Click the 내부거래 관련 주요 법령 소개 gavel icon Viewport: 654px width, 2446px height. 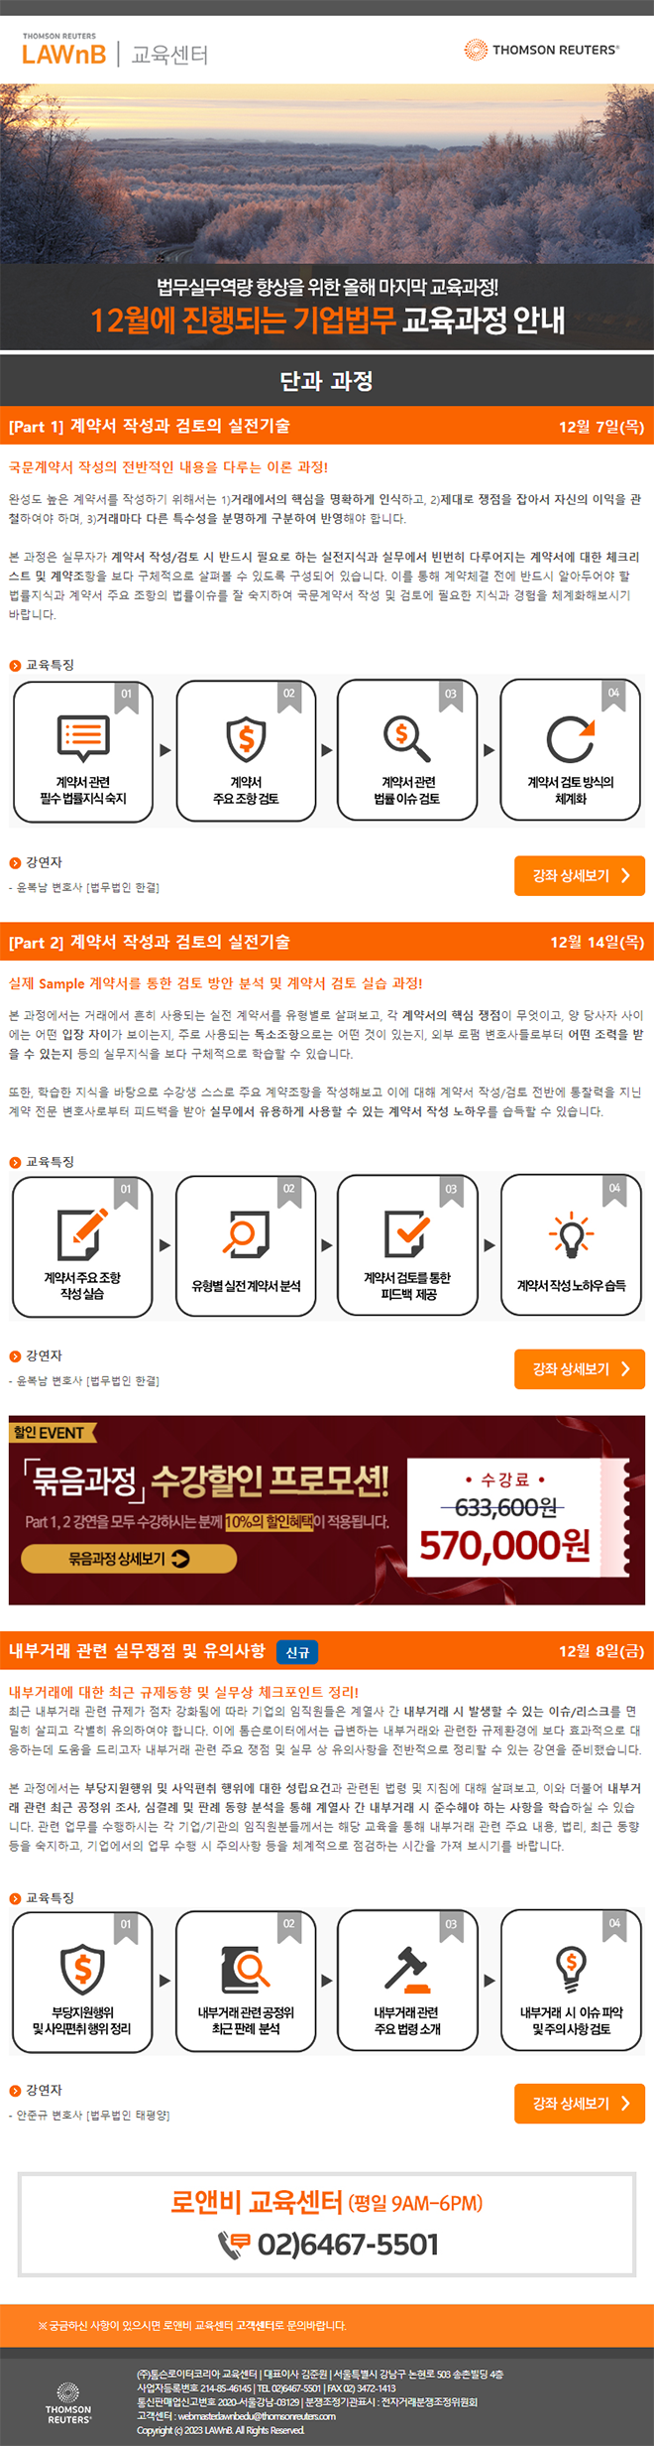click(x=406, y=1969)
